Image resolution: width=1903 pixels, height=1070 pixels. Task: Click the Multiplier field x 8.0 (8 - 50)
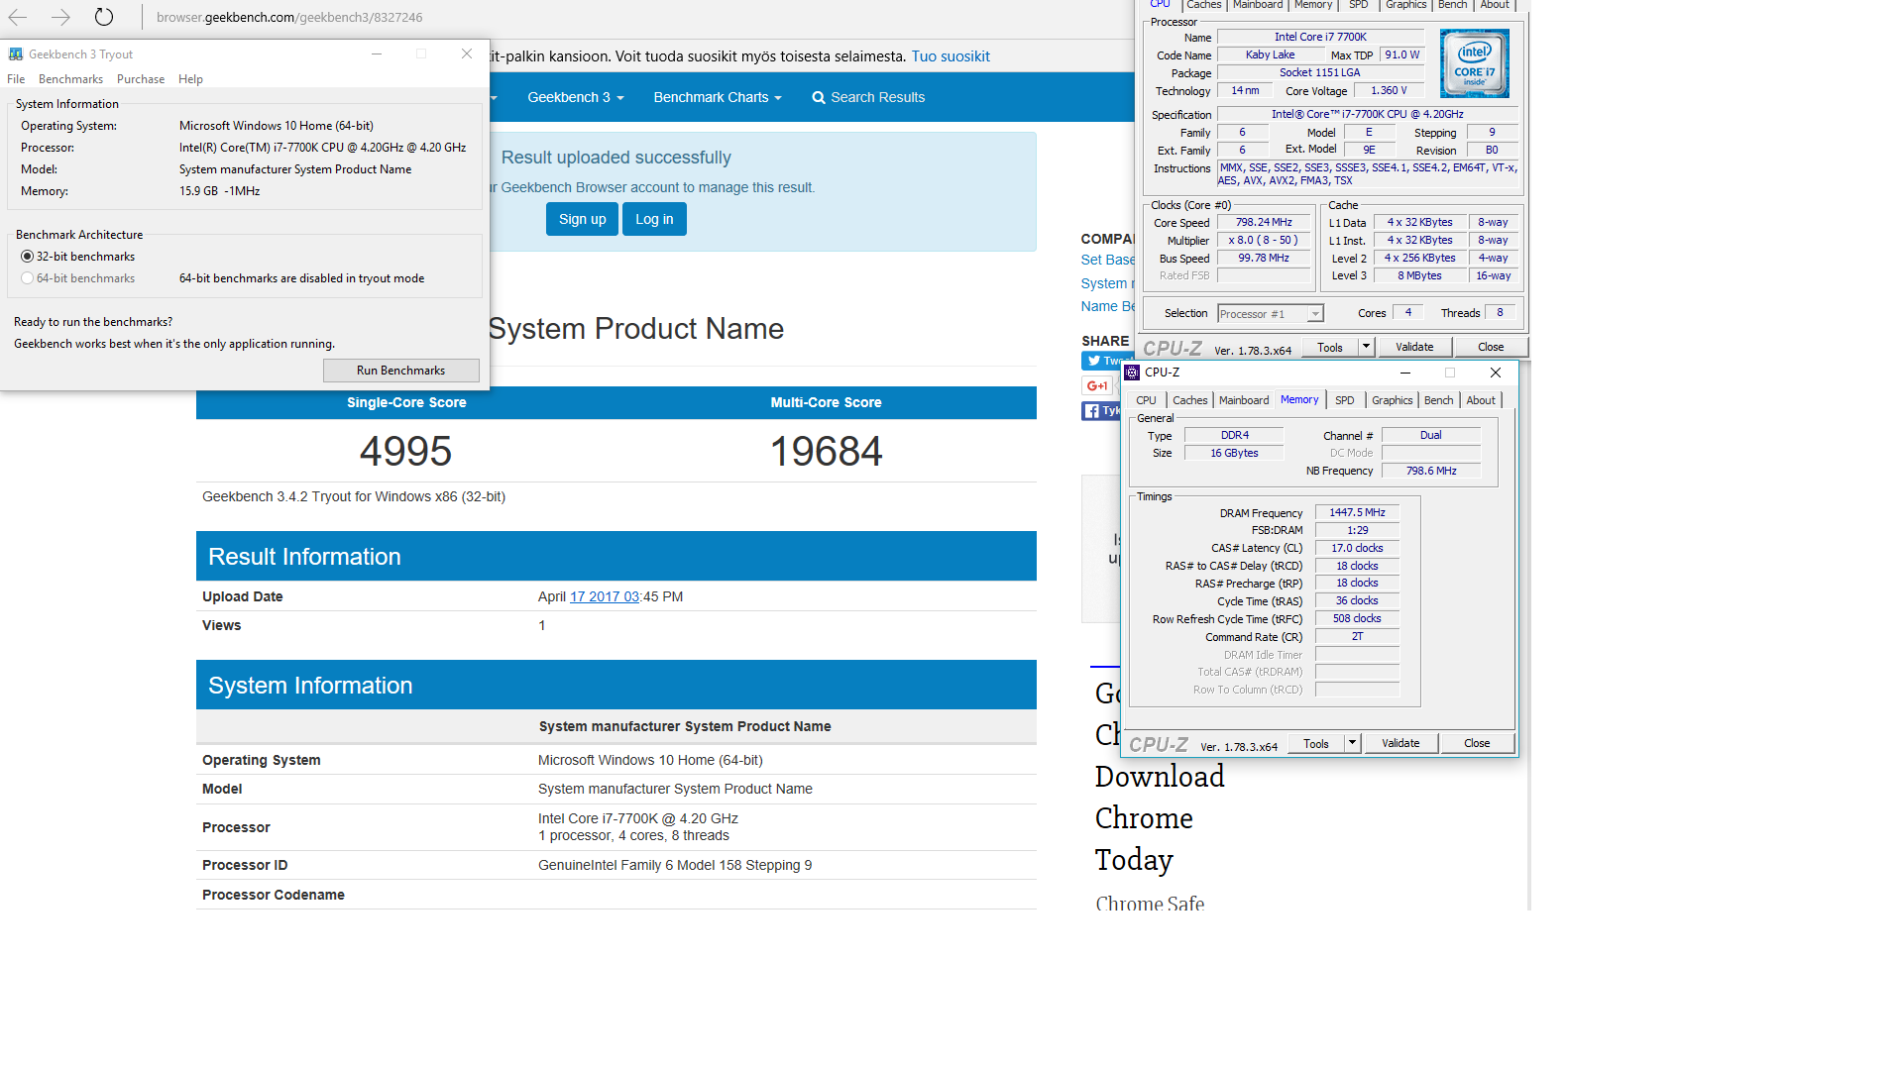pyautogui.click(x=1264, y=240)
